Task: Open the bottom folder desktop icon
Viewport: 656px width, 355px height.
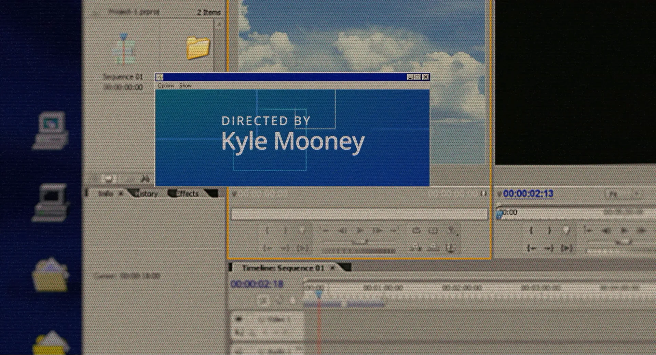Action: pos(50,343)
